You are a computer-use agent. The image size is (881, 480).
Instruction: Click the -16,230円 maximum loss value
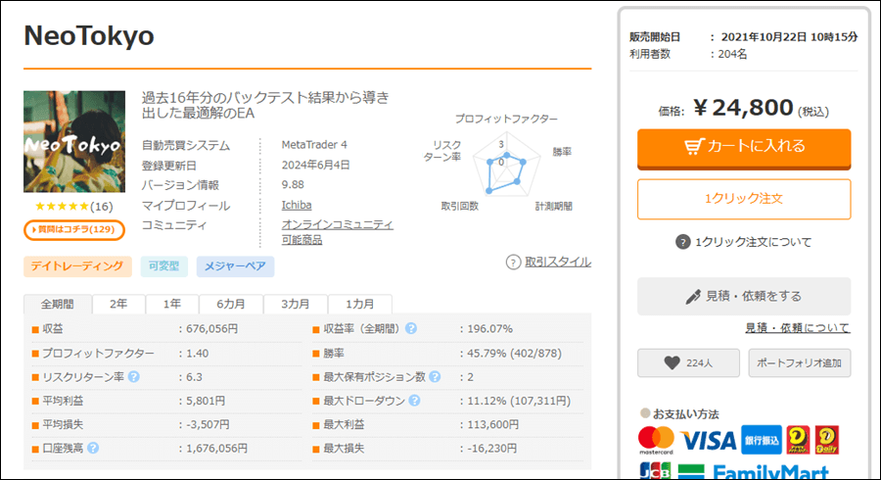[x=491, y=448]
